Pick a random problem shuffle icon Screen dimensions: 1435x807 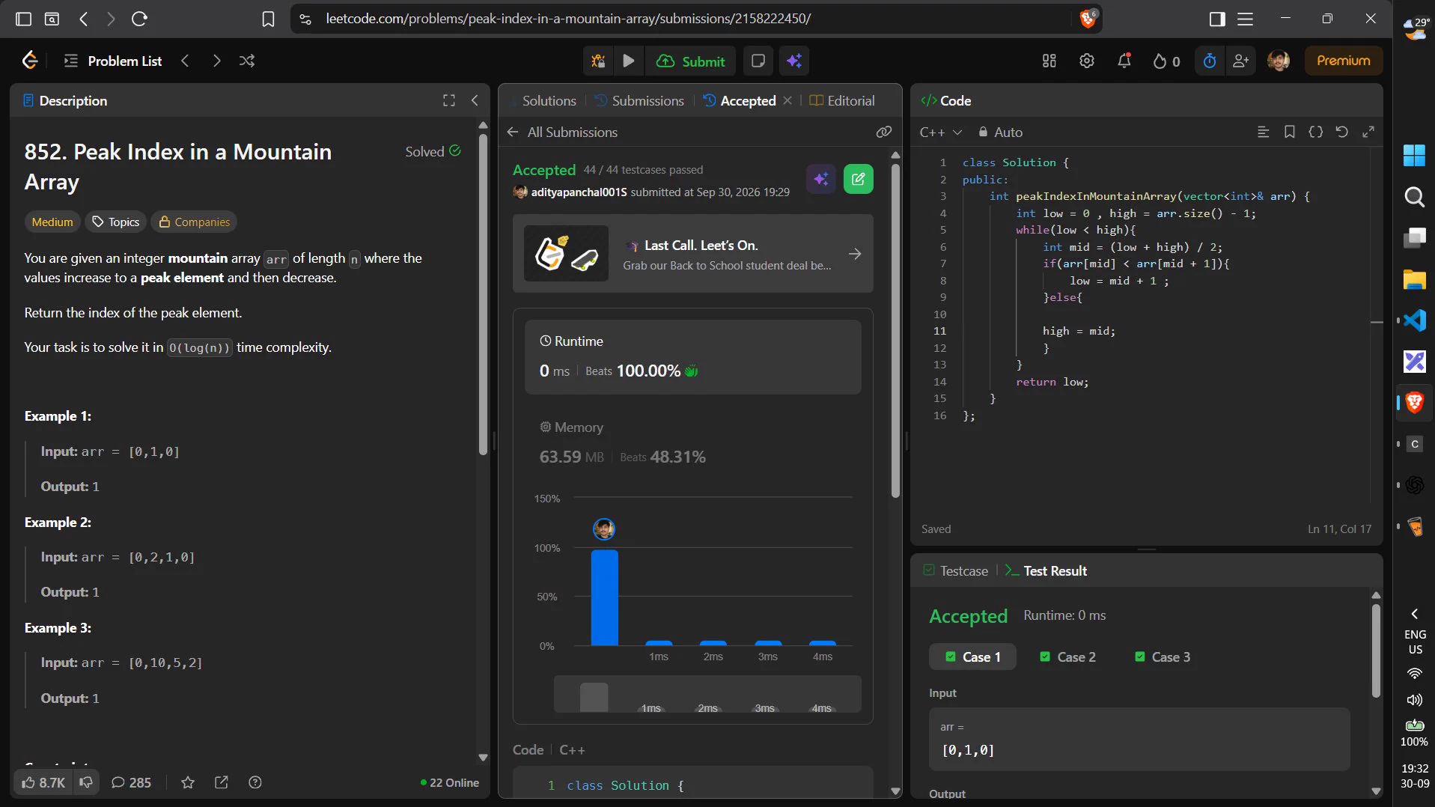[x=247, y=61]
